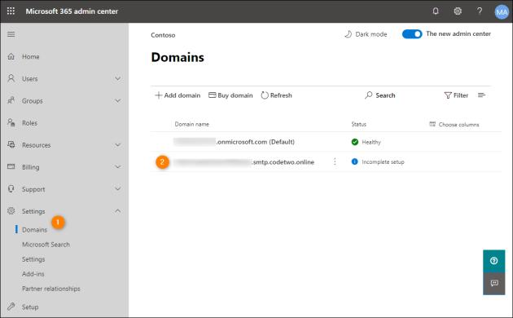Click the search magnifier icon
This screenshot has width=513, height=318.
[368, 95]
